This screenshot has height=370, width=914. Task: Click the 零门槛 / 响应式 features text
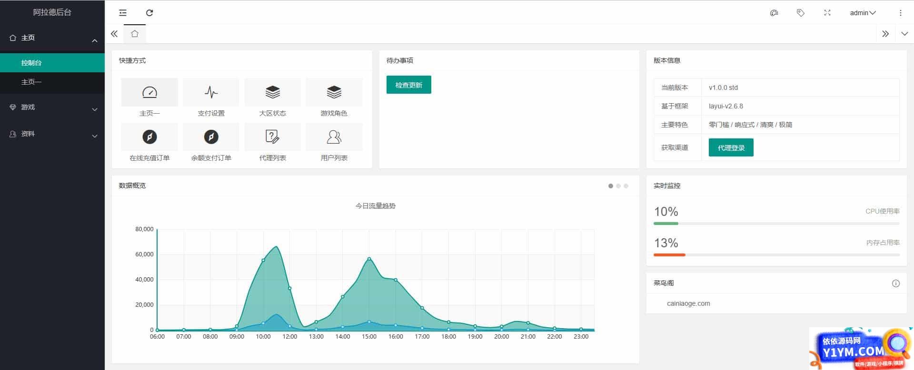tap(750, 125)
